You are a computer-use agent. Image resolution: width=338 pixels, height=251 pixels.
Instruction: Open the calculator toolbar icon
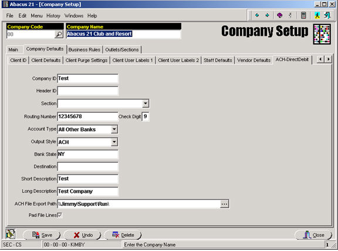tap(303, 15)
